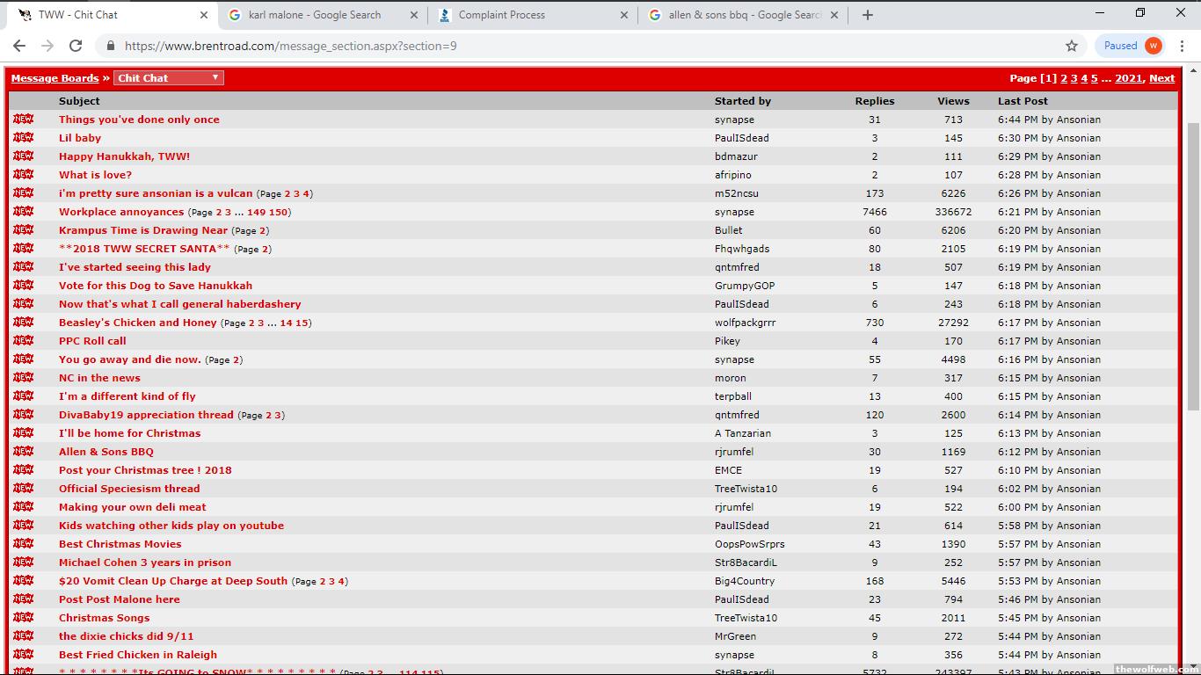Jump to page 150 of Workplace annoyances
Screen dimensions: 1201x675
pyautogui.click(x=278, y=213)
